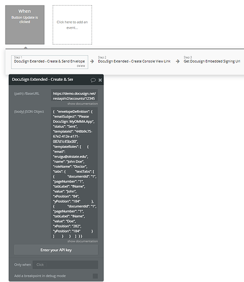Click the (path) /BaseURL label

[x=27, y=94]
